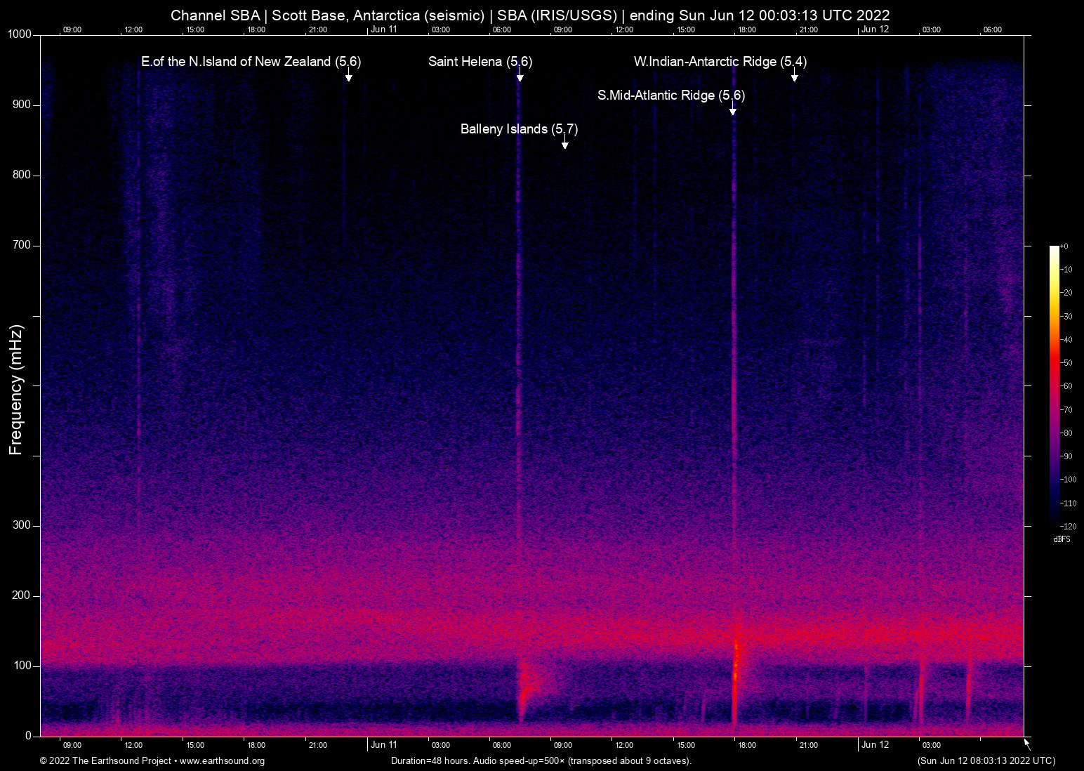Click the end-time pointer arrow at bottom right

1026,743
